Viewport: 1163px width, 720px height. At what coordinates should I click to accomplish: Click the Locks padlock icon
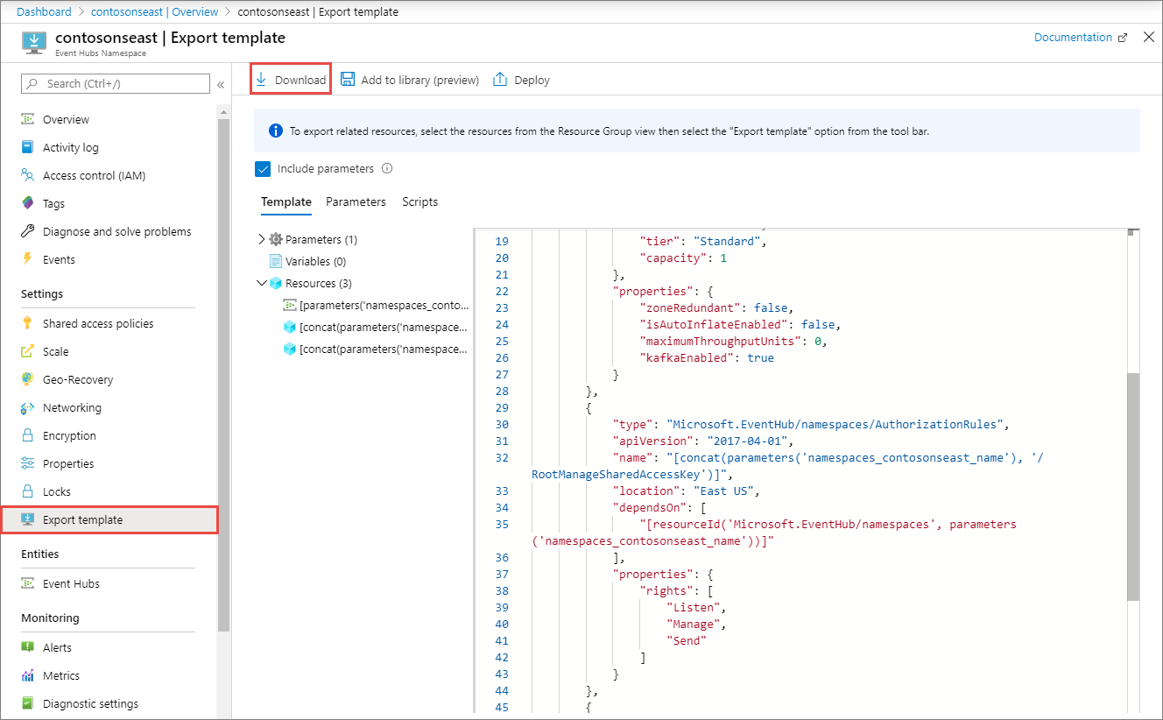(x=28, y=491)
